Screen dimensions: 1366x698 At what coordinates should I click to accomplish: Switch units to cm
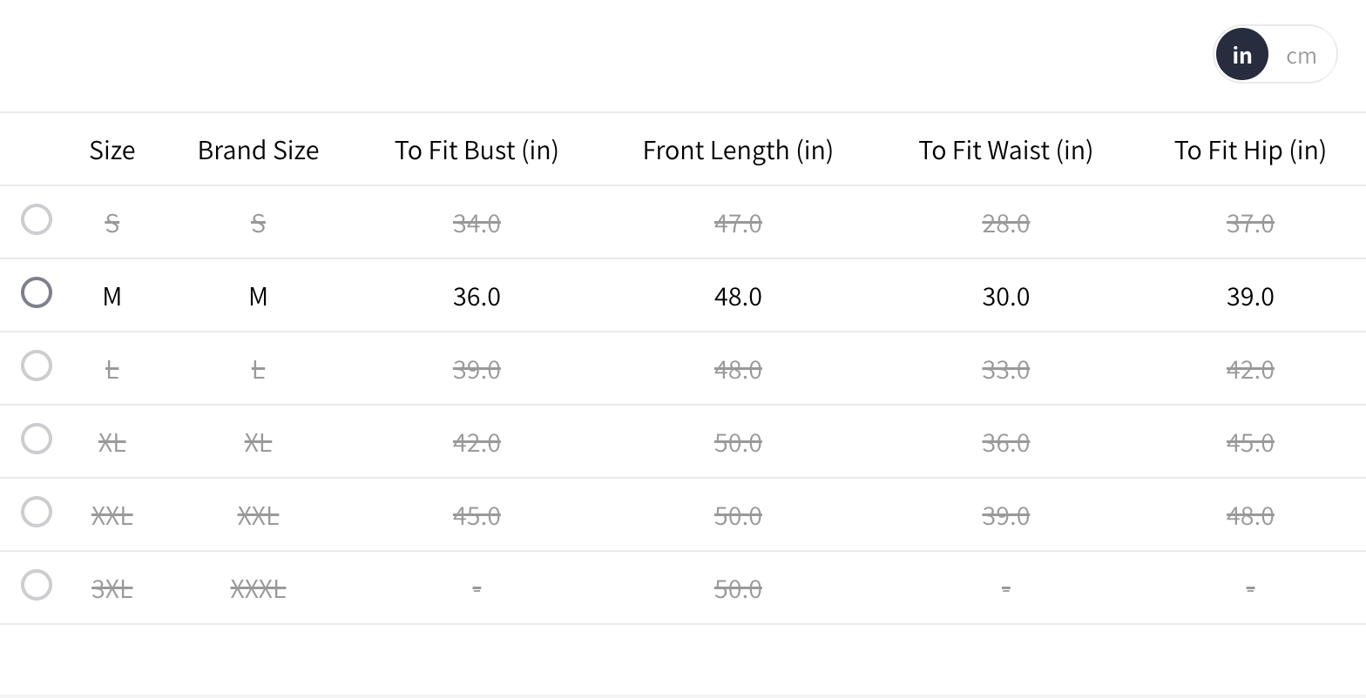click(1301, 56)
